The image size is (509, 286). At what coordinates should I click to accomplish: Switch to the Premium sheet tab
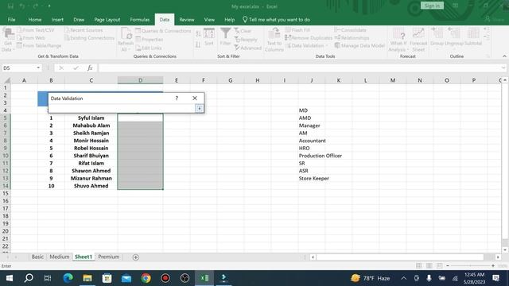pyautogui.click(x=109, y=257)
